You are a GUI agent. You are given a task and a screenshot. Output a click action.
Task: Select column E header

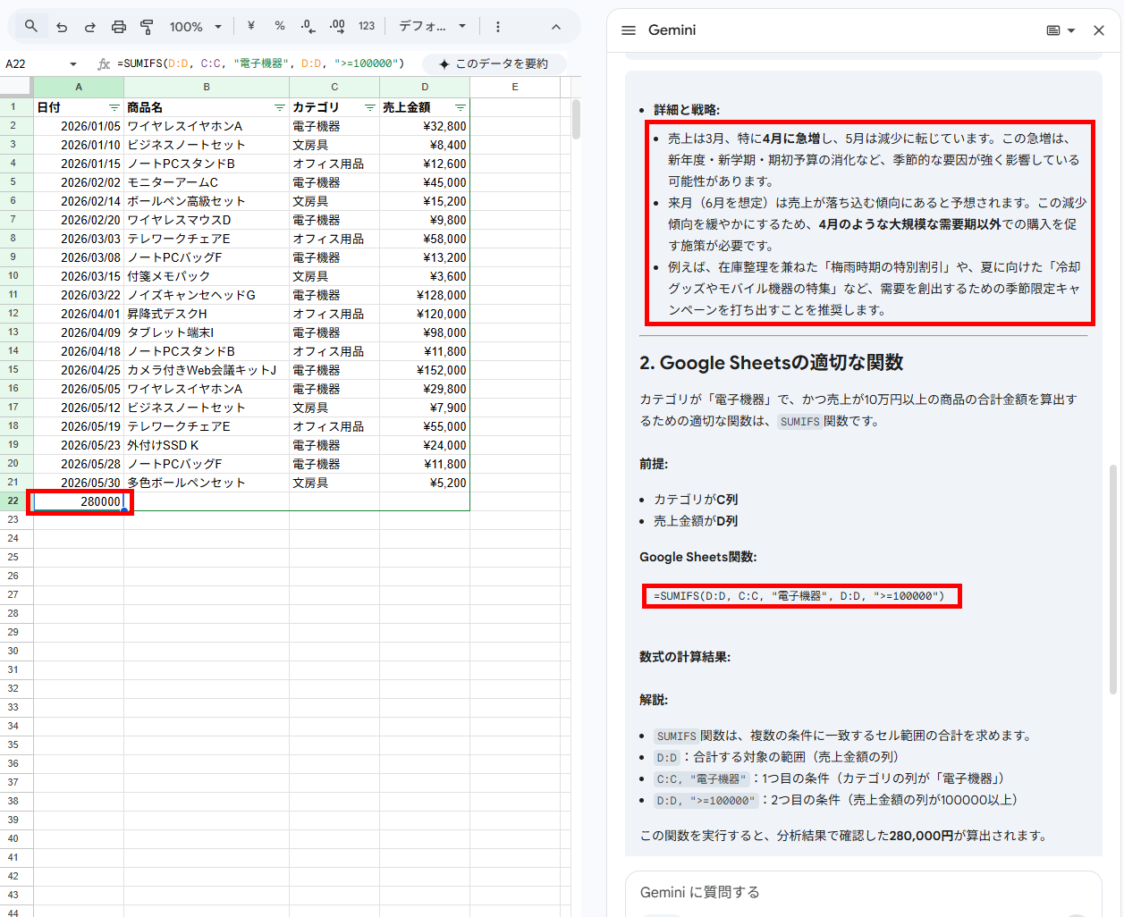pos(515,87)
